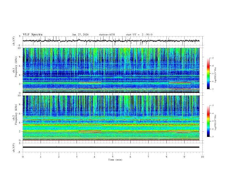The width and height of the screenshot is (228, 176).
Task: Click the '-7' label on ch.2 colorbar
Action: [212, 137]
